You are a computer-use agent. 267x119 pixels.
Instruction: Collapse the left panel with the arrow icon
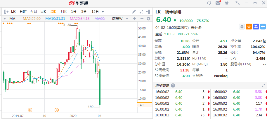pos(6,12)
